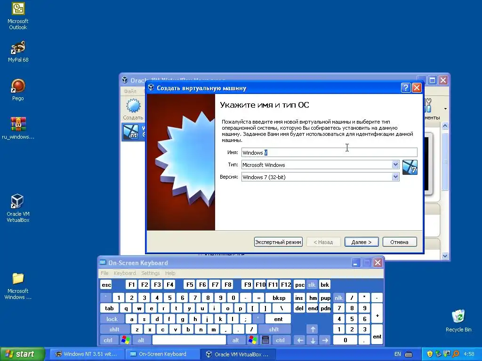Image resolution: width=482 pixels, height=361 pixels.
Task: Open the Start menu
Action: [x=23, y=354]
